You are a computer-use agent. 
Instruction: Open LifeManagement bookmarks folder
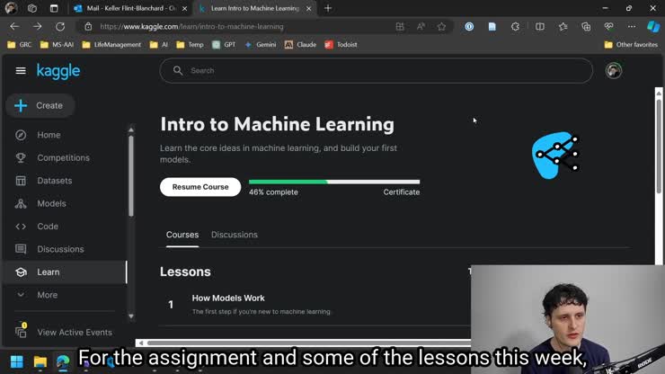tap(111, 45)
